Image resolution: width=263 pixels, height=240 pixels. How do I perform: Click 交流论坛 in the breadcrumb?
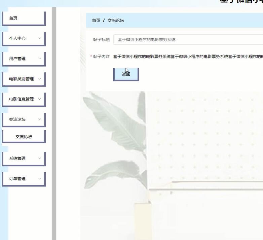(116, 21)
